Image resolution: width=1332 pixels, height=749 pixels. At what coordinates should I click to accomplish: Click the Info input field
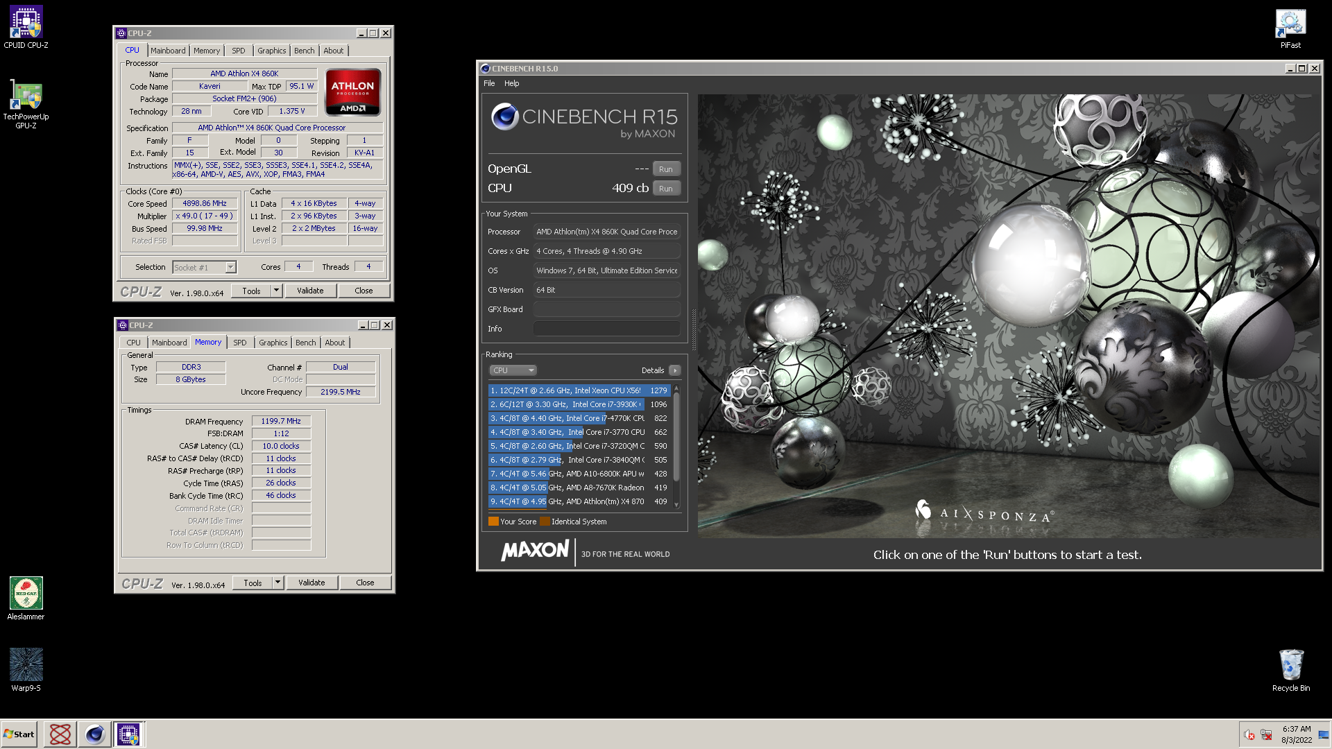[x=606, y=329]
